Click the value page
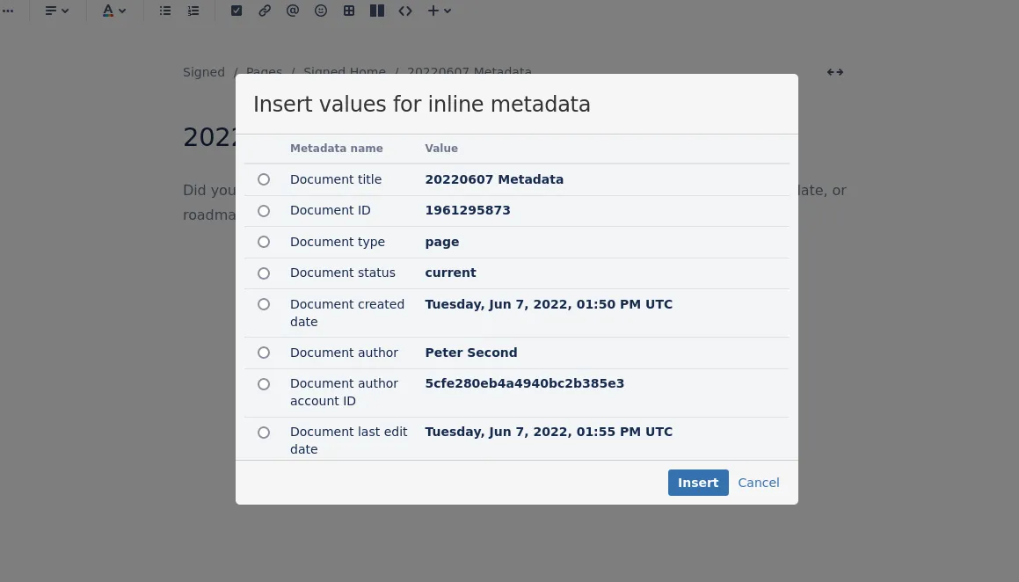1019x582 pixels. 442,242
